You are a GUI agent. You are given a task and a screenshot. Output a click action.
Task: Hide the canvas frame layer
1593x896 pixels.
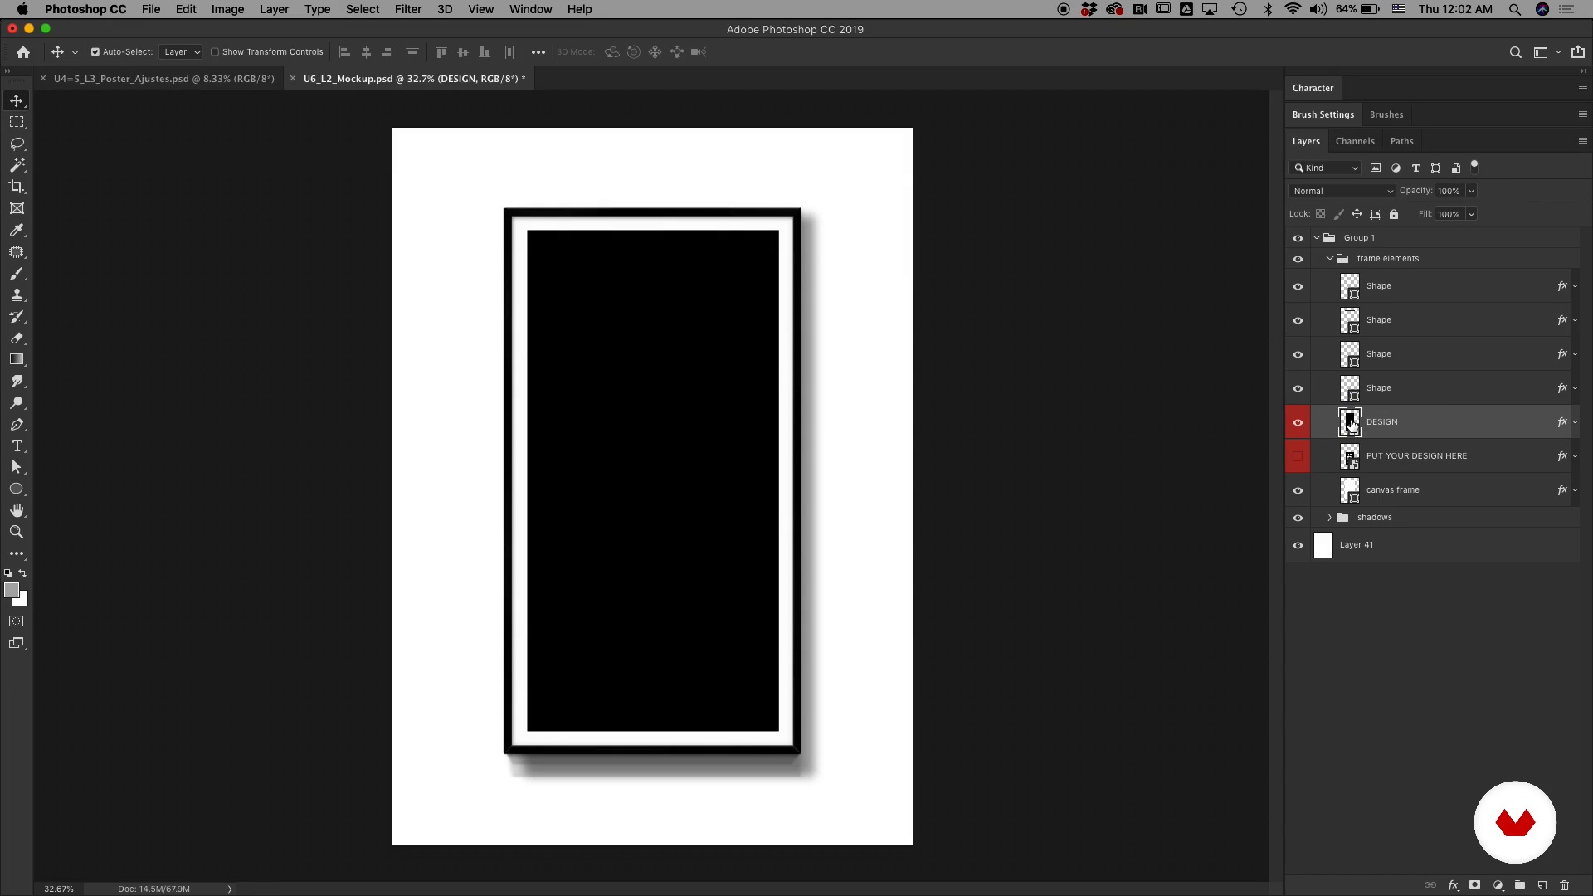(x=1298, y=490)
